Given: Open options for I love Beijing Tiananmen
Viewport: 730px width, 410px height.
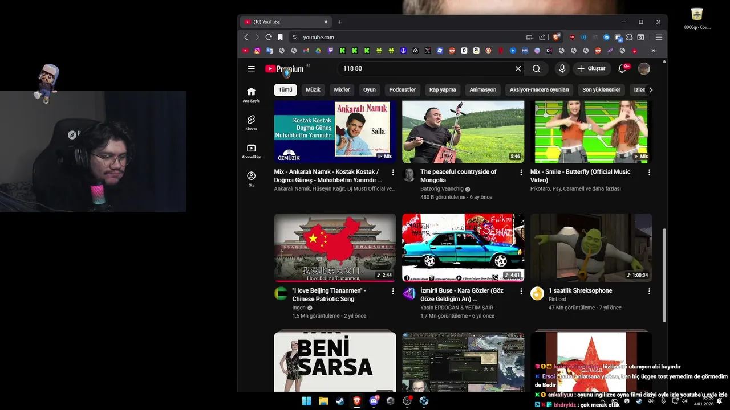Looking at the screenshot, I should (x=392, y=291).
